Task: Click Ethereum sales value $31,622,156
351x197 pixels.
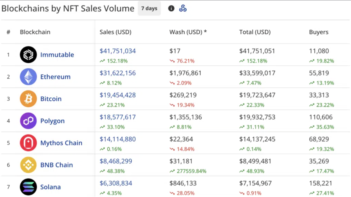Action: [x=118, y=73]
